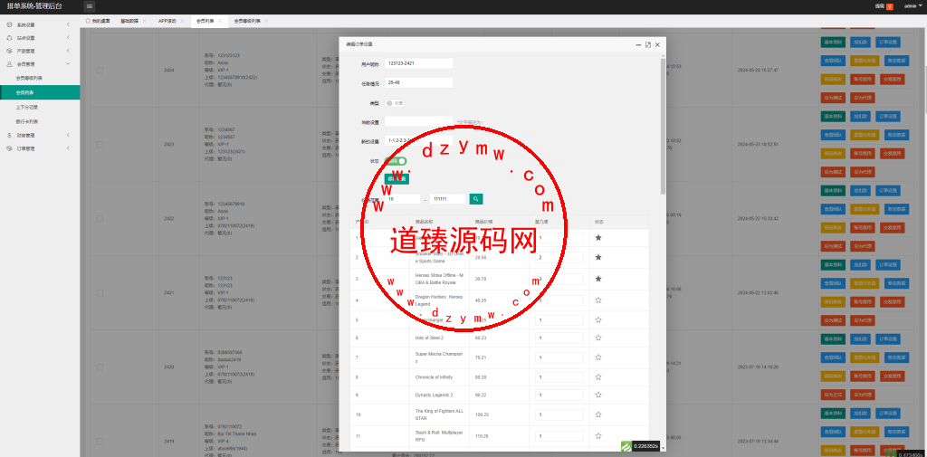Click 设为测试 button for member 2423
Viewport: 927px width, 457px height.
click(833, 171)
